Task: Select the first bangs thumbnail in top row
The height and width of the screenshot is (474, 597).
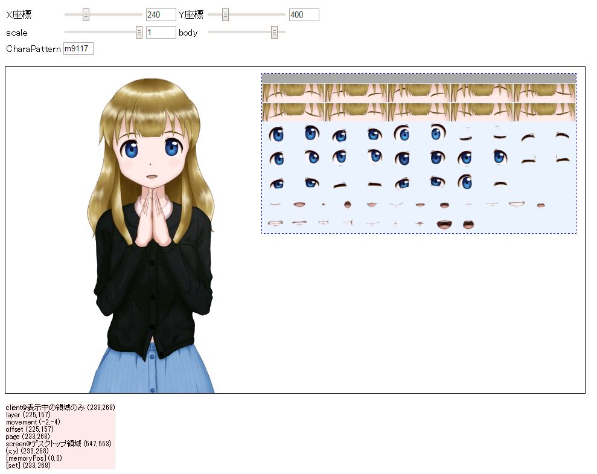Action: (x=293, y=93)
